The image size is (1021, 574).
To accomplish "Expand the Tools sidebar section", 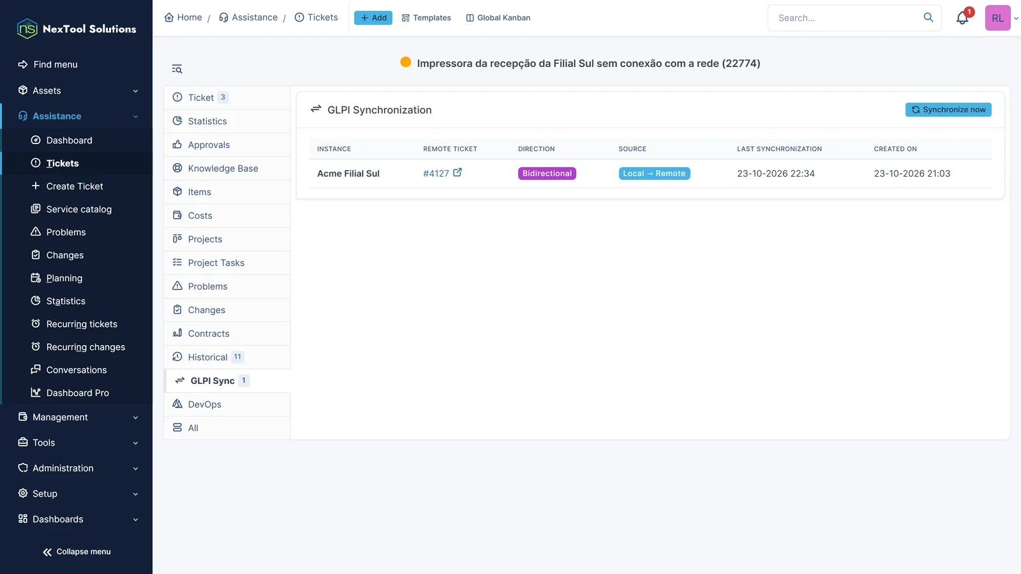I will coord(77,443).
